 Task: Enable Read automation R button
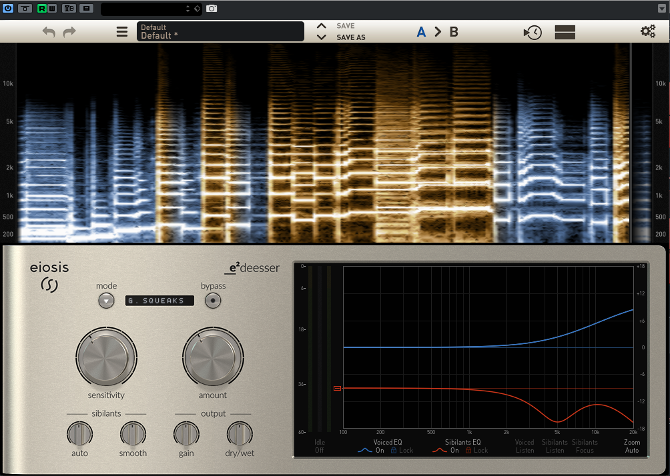42,8
